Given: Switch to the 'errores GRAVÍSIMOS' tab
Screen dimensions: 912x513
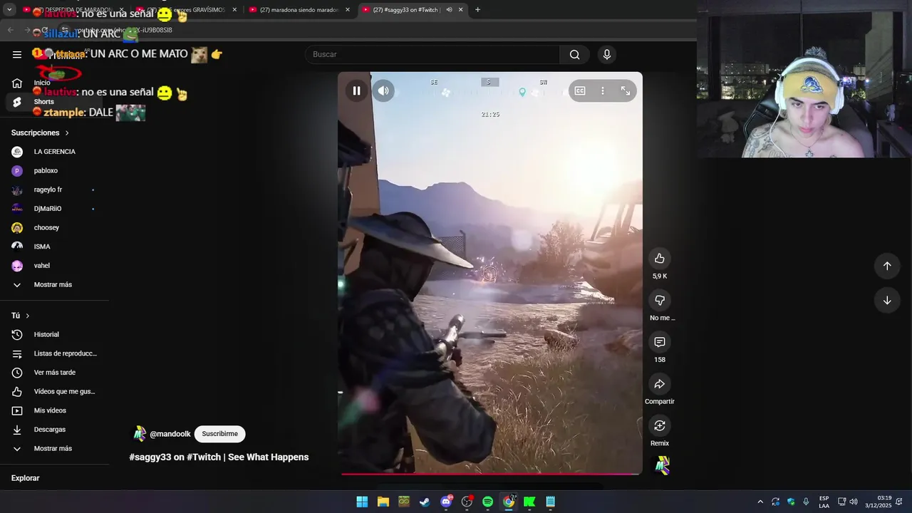Looking at the screenshot, I should [187, 10].
